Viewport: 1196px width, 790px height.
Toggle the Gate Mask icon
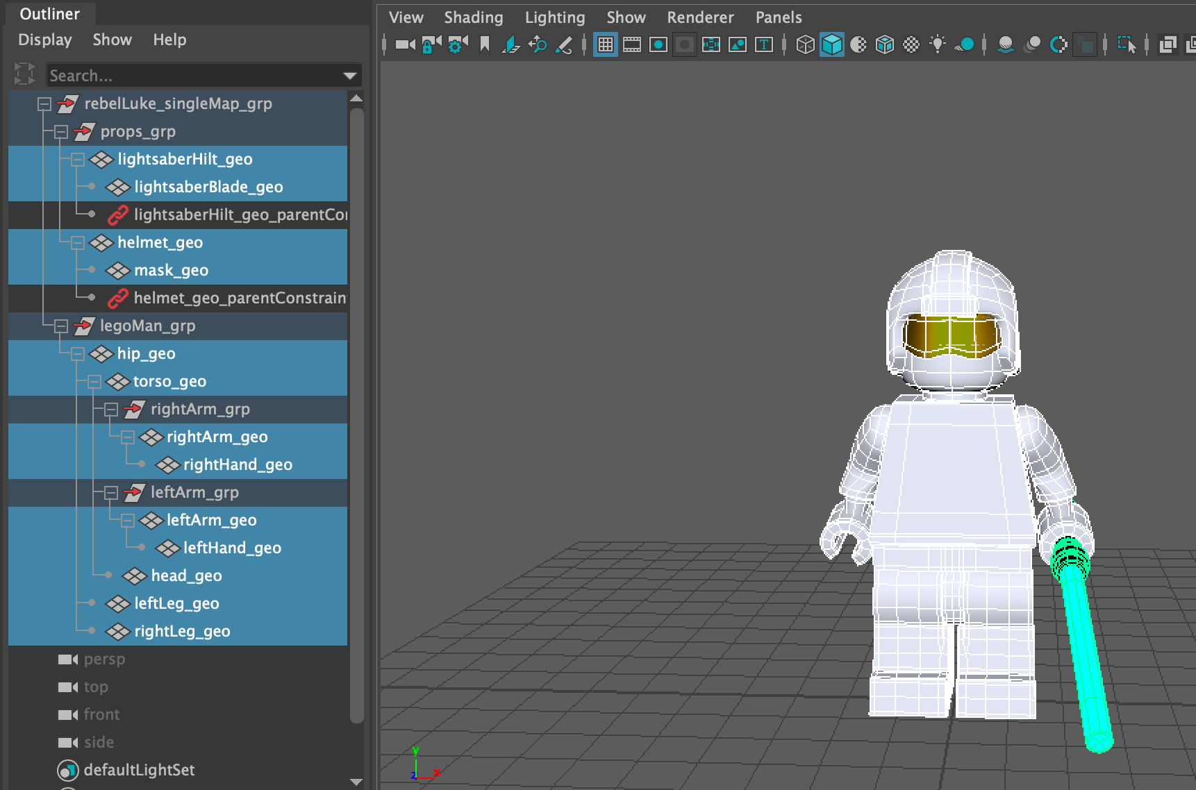[x=685, y=45]
